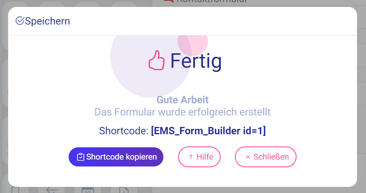The image size is (366, 193).
Task: Copy the shortcode with Shortcode kopieren
Action: pyautogui.click(x=116, y=157)
